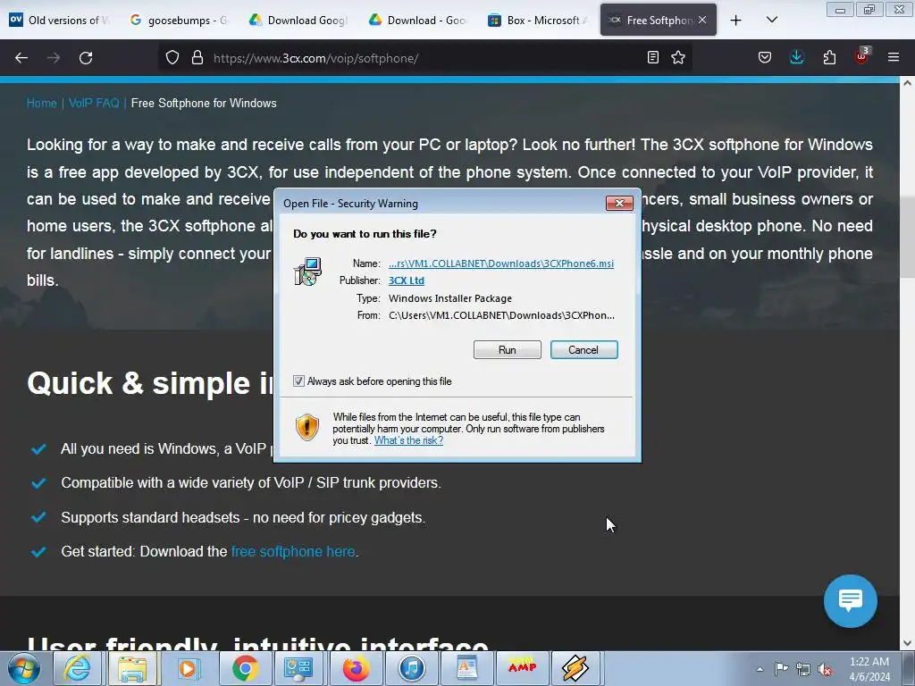This screenshot has height=686, width=915.
Task: Click the What's the risk? link
Action: 408,440
